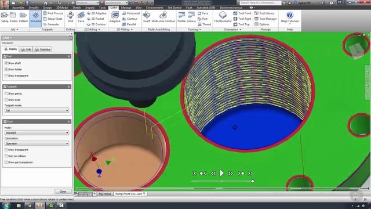Click the Search Help & Commands field
This screenshot has height=209, width=371.
click(x=260, y=3)
